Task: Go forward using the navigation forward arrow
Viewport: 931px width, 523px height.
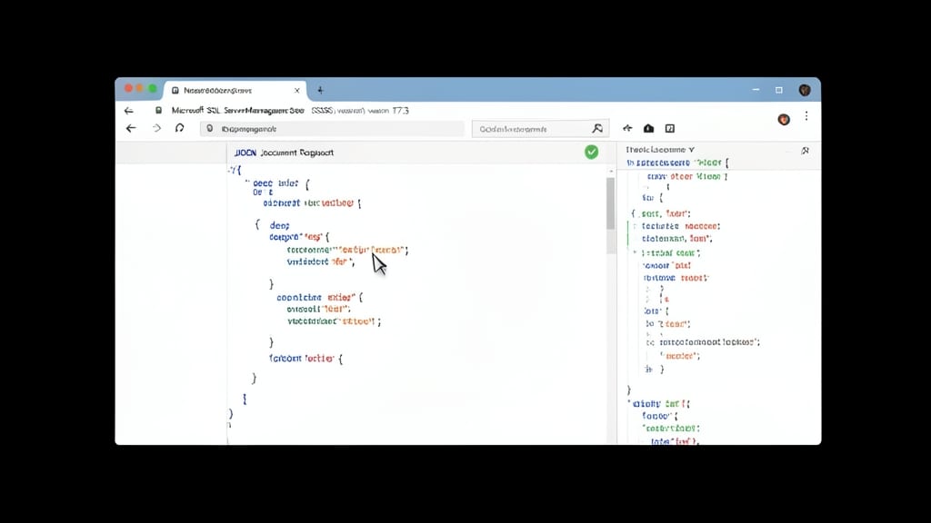Action: (x=156, y=128)
